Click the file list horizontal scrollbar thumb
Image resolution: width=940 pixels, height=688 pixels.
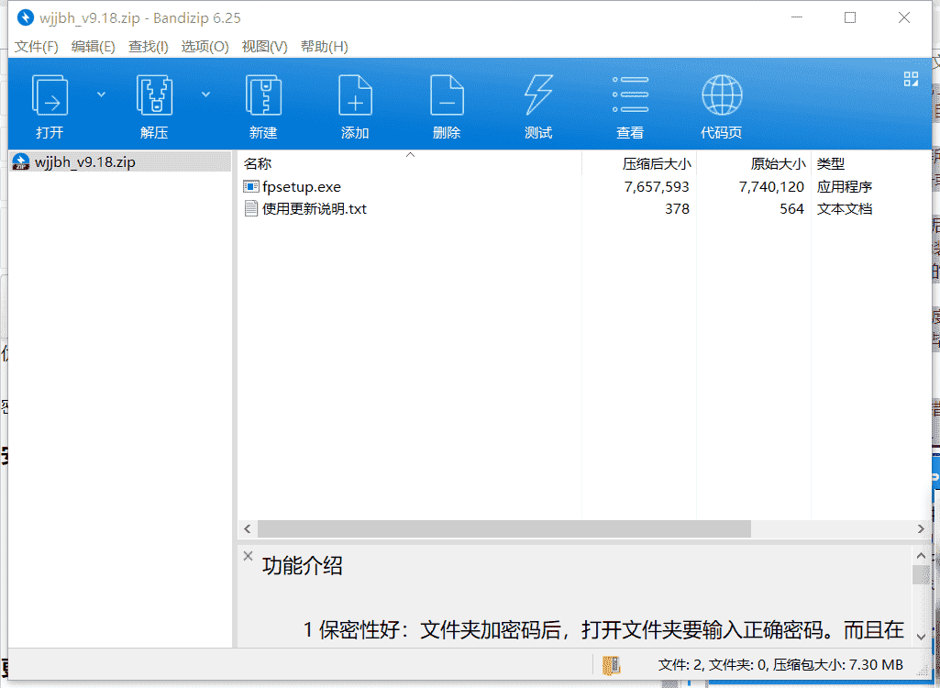(x=503, y=528)
